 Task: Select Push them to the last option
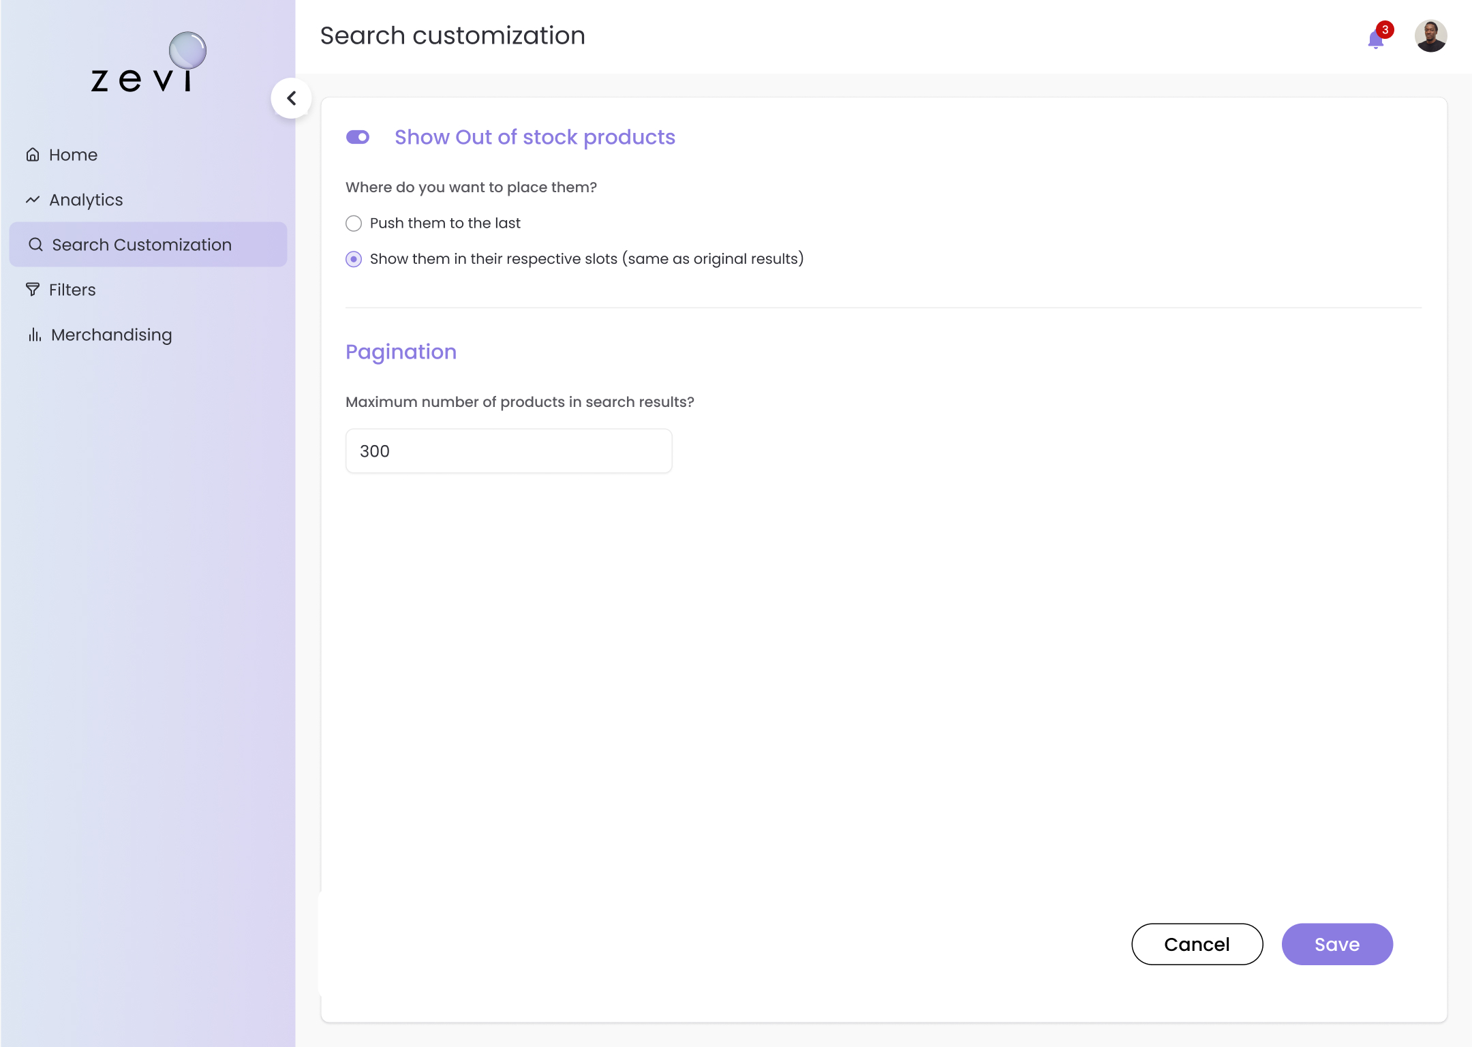coord(354,224)
